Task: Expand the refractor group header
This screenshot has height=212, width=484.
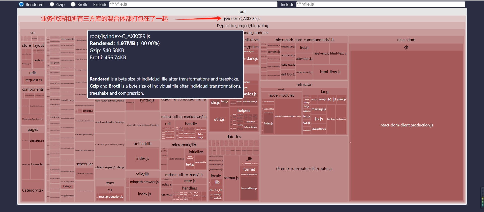Action: [304, 85]
